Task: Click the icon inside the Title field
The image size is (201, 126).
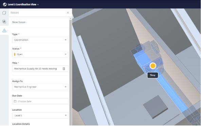Action: pos(64,69)
